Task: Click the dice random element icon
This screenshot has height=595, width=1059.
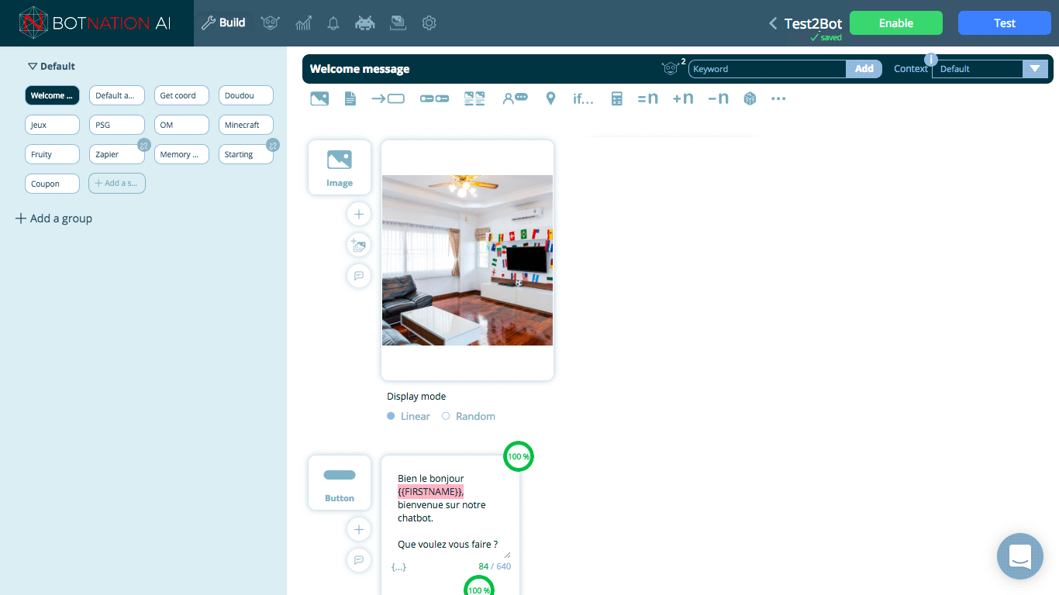Action: click(x=750, y=98)
